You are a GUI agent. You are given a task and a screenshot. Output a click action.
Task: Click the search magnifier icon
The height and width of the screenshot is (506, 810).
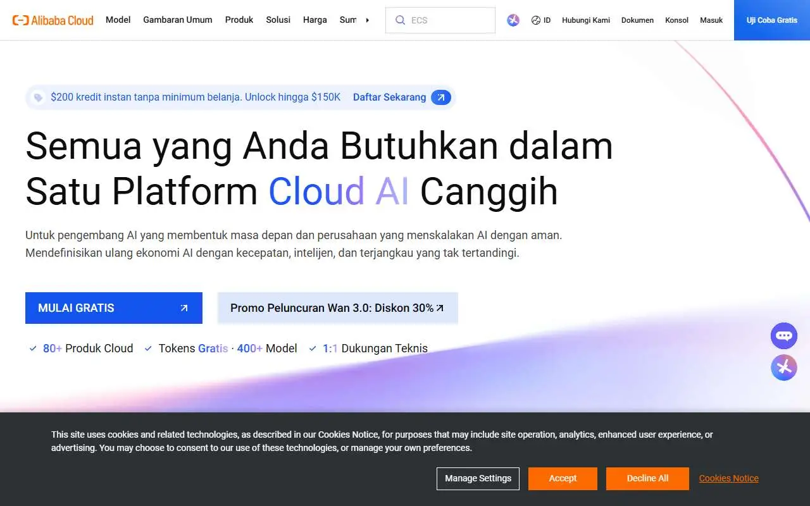400,20
